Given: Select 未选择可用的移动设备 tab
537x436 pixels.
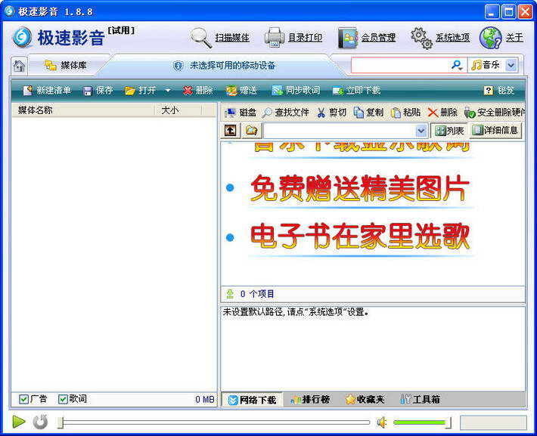Looking at the screenshot, I should (x=225, y=66).
